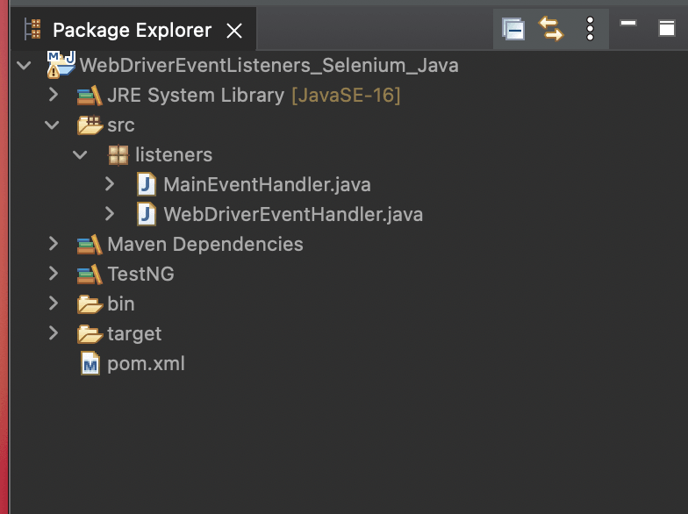The width and height of the screenshot is (688, 514).
Task: Click the src source folder icon
Action: pyautogui.click(x=90, y=125)
